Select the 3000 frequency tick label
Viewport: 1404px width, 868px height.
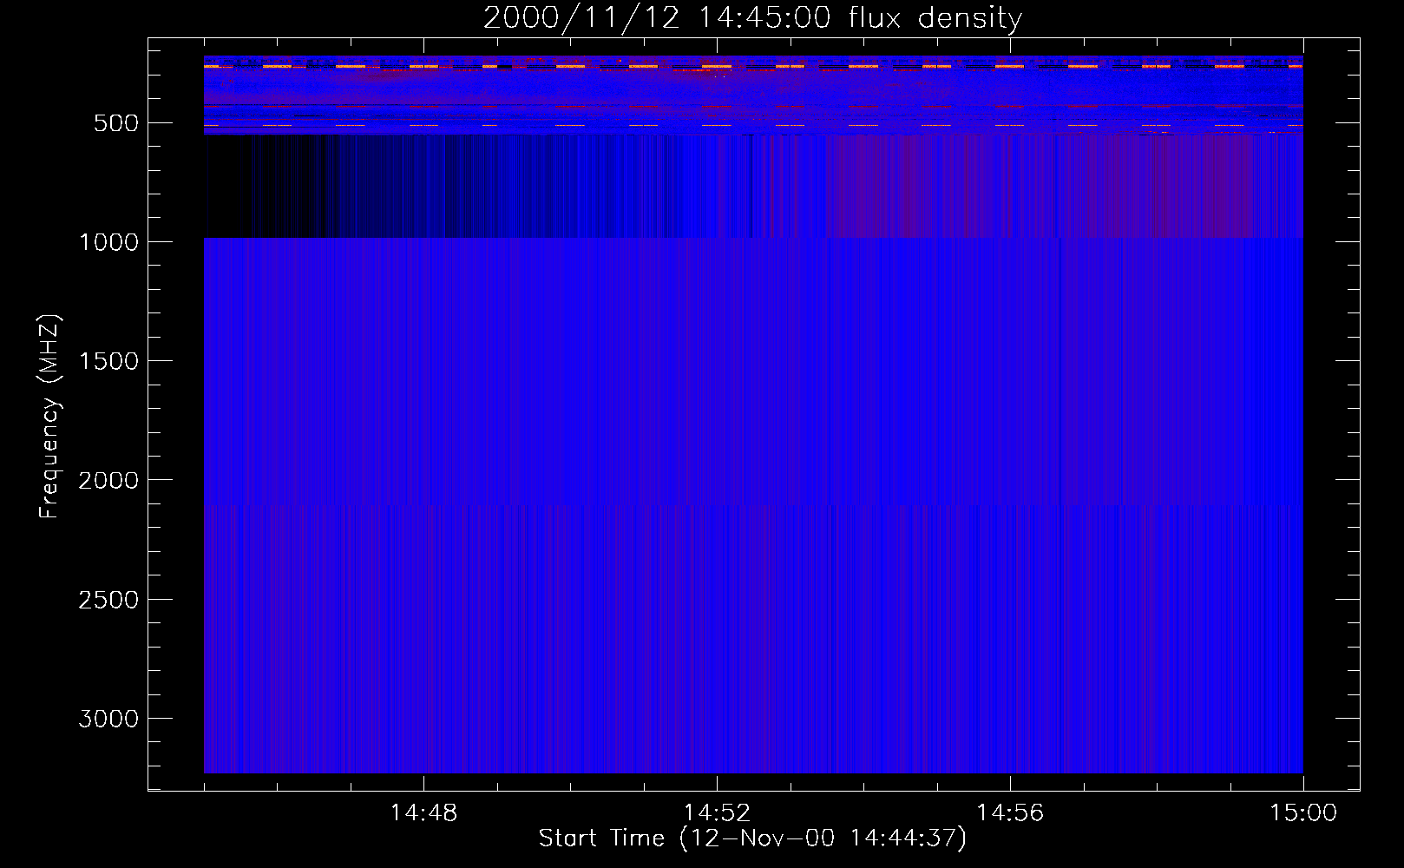click(108, 719)
